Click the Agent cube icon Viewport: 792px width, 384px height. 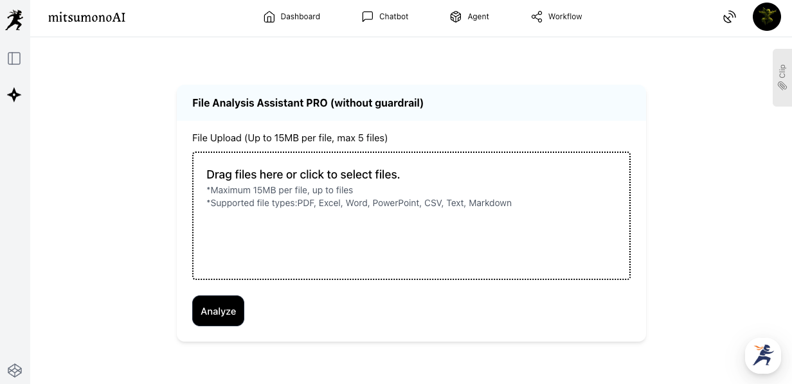[456, 17]
